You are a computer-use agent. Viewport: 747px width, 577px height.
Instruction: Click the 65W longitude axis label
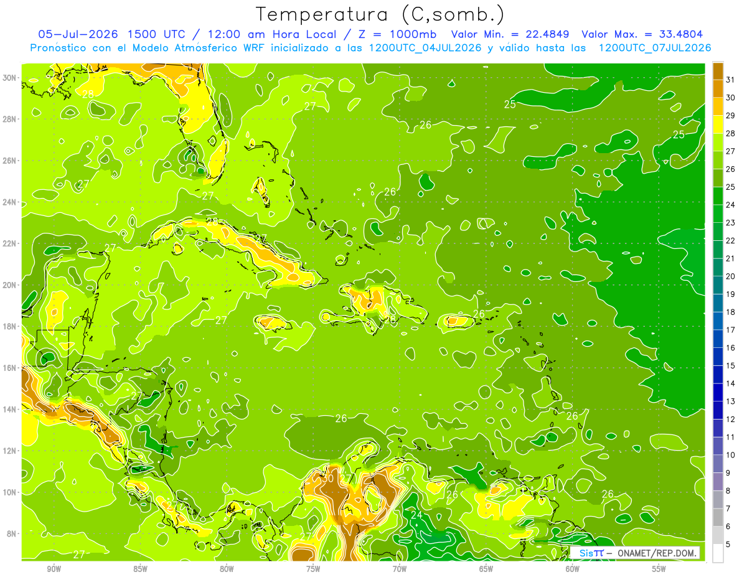(x=486, y=569)
